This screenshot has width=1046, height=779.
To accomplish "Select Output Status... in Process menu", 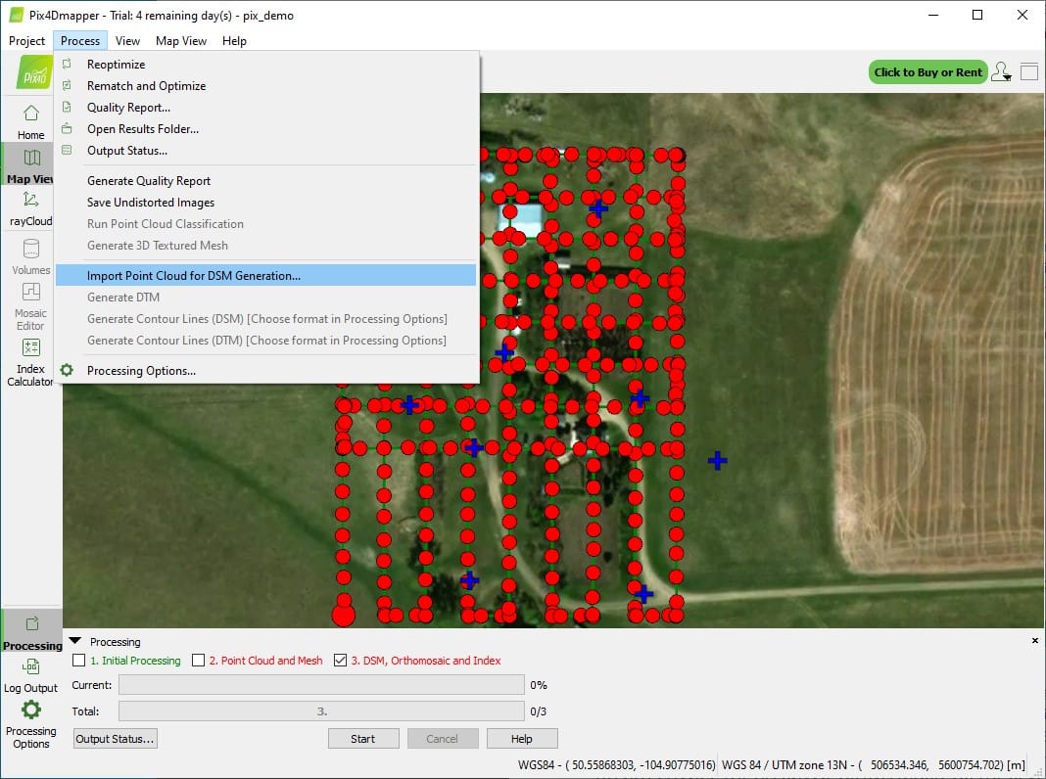I will tap(265, 151).
